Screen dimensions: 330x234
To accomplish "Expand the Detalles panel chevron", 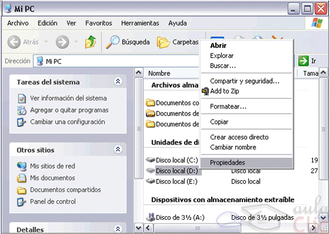I will point(118,229).
